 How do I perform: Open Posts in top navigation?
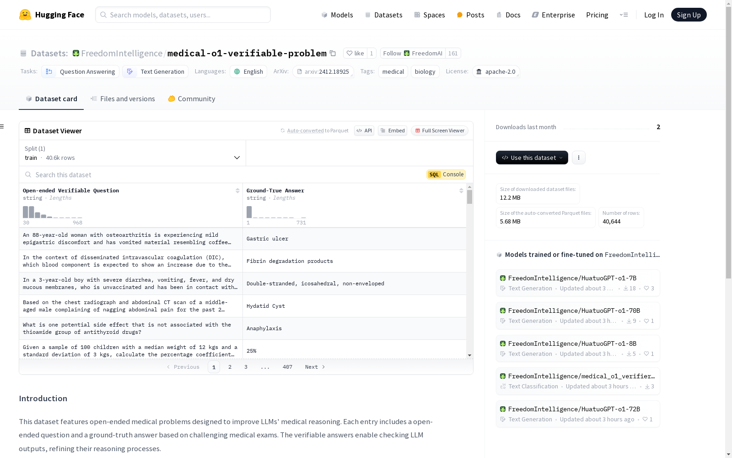pyautogui.click(x=470, y=15)
